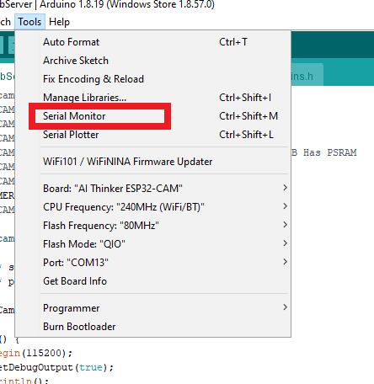Close the Tools menu via Tools header
This screenshot has height=384, width=374.
(29, 22)
